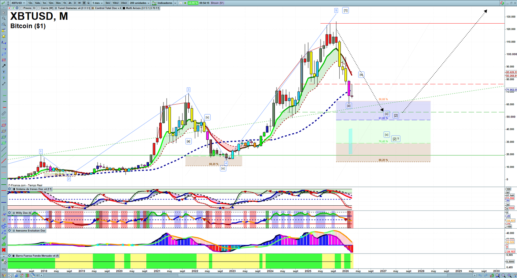Screen dimensions: 517x278
Task: Click the zoom out magnifier at bottom right
Action: [503, 275]
